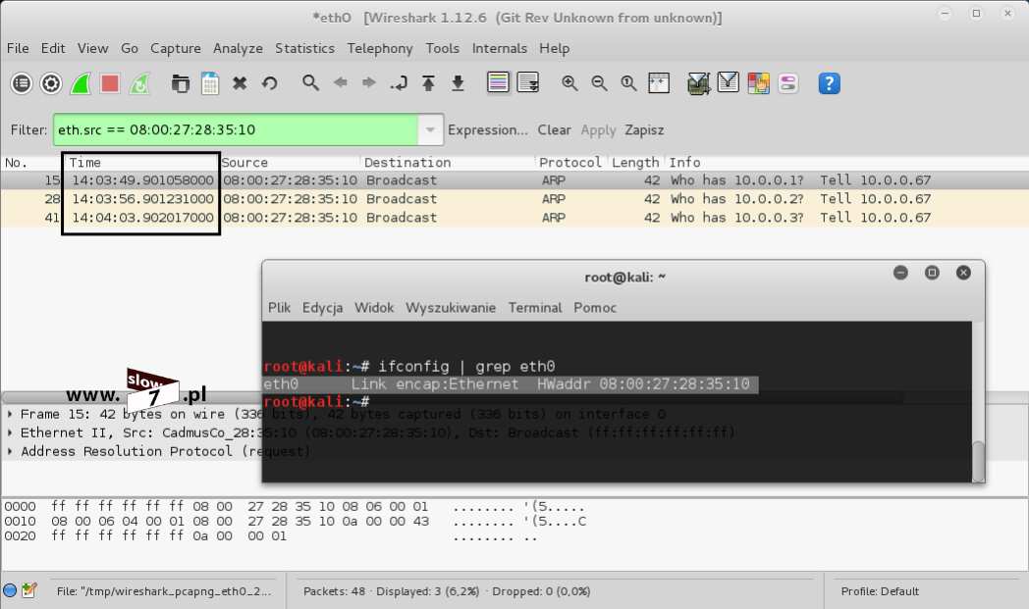This screenshot has height=609, width=1029.
Task: Open preferences toolbar icon
Action: coord(788,83)
